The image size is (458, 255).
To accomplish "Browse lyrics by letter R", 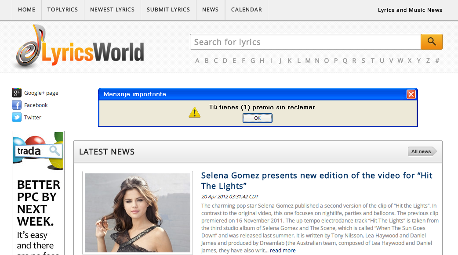I will (x=354, y=61).
